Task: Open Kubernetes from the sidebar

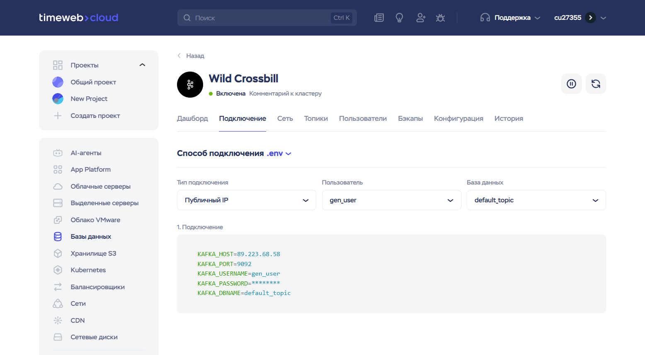Action: point(88,270)
